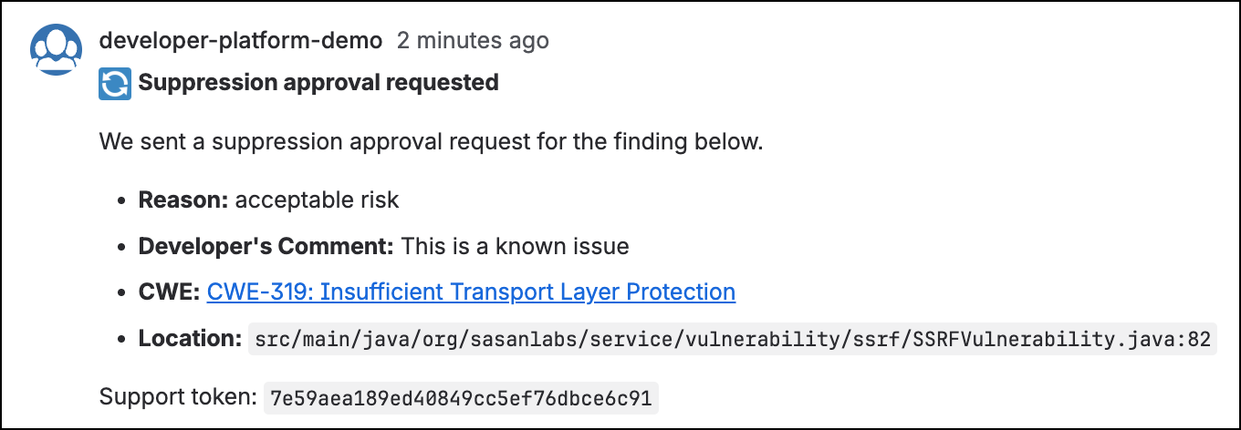The image size is (1241, 430).
Task: Click the "2 minutes ago" timestamp
Action: coord(473,41)
